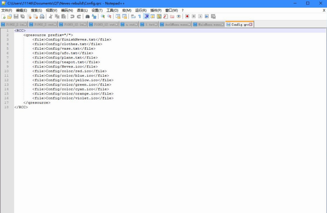
Task: Zoom in using the magnifier icon
Action: pos(103,16)
